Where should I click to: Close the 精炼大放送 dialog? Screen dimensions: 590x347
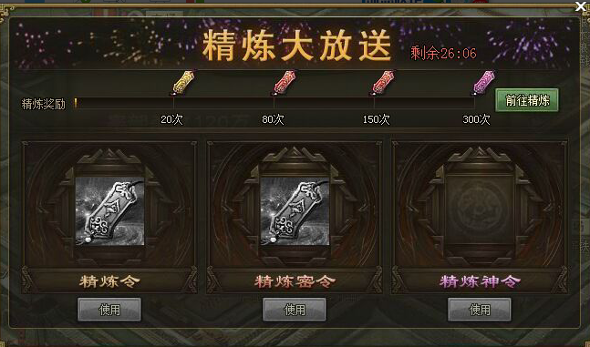click(x=582, y=6)
